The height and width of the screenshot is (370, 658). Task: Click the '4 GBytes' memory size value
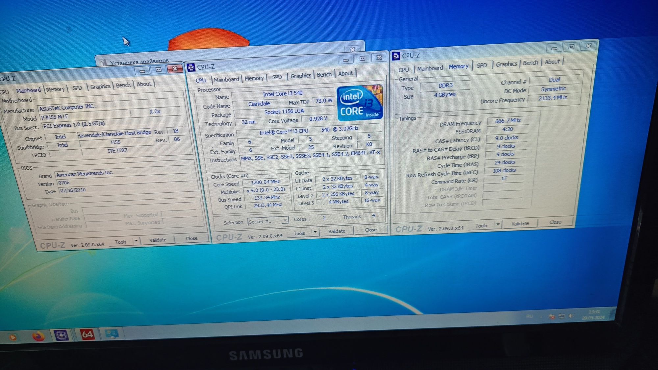(445, 94)
